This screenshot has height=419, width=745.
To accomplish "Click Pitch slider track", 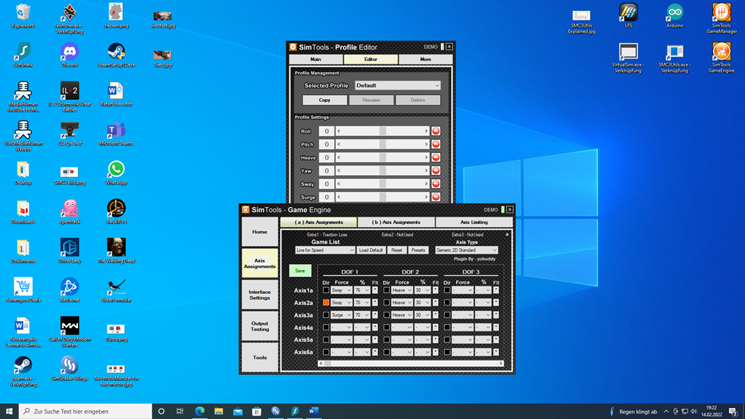I will coord(383,144).
